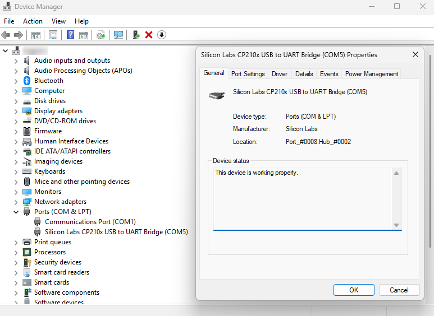
Task: Click the Security devices key icon
Action: (x=27, y=262)
